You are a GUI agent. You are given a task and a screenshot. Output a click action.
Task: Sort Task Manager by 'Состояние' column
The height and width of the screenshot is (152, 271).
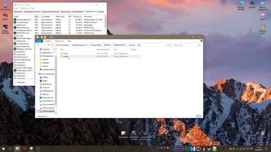(x=46, y=16)
